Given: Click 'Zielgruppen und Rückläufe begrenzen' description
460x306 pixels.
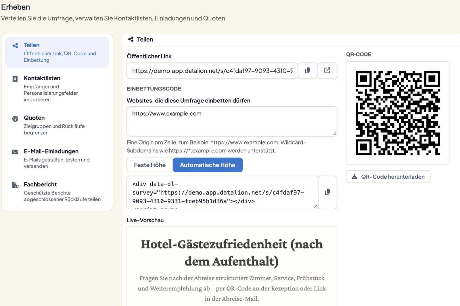Looking at the screenshot, I should click(x=54, y=129).
